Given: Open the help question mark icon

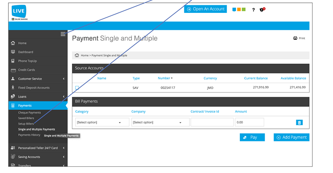Looking at the screenshot, I should coord(253,10).
